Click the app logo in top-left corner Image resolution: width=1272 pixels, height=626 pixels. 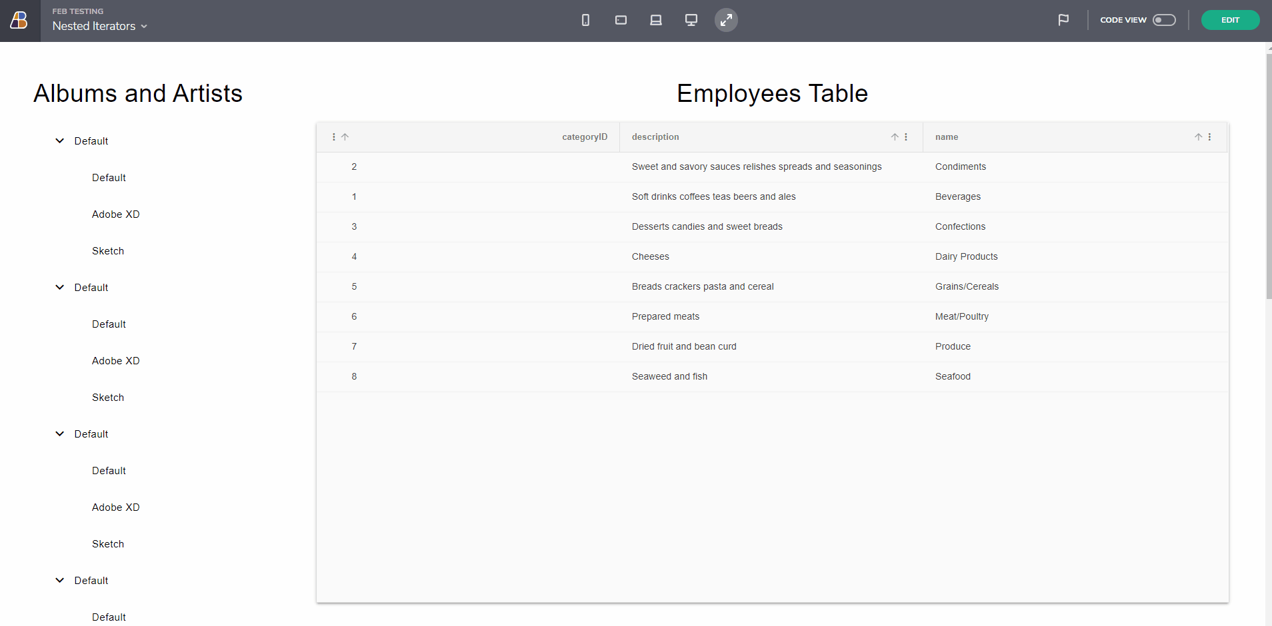coord(19,21)
